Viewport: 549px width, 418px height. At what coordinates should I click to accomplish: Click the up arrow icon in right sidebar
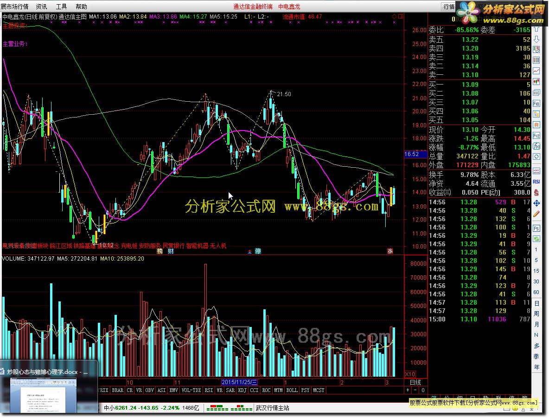pos(536,29)
